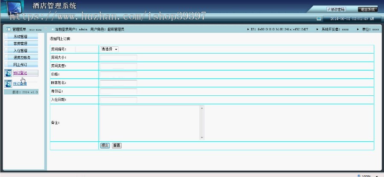Click the 用户角色: 超级管理员 text
The image size is (384, 177).
pos(107,29)
